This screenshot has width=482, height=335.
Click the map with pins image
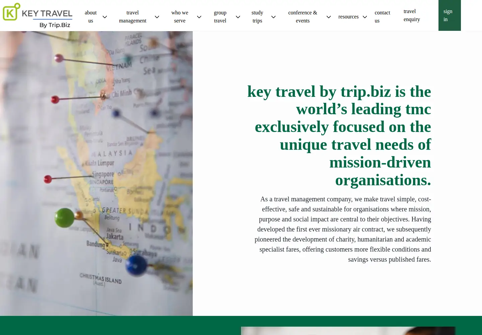96,174
